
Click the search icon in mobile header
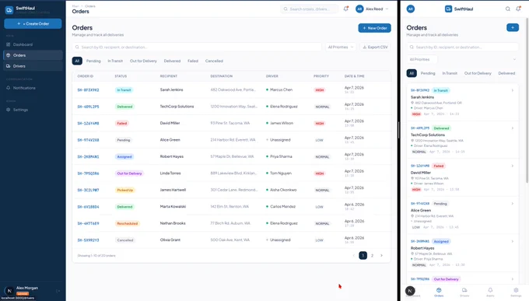click(x=508, y=9)
